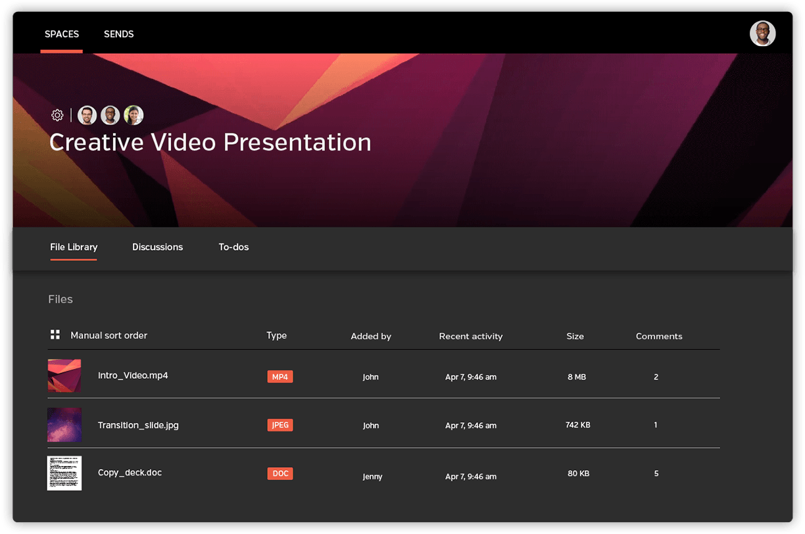Open your profile avatar in the top bar
Viewport: 805px width, 534px height.
point(762,34)
